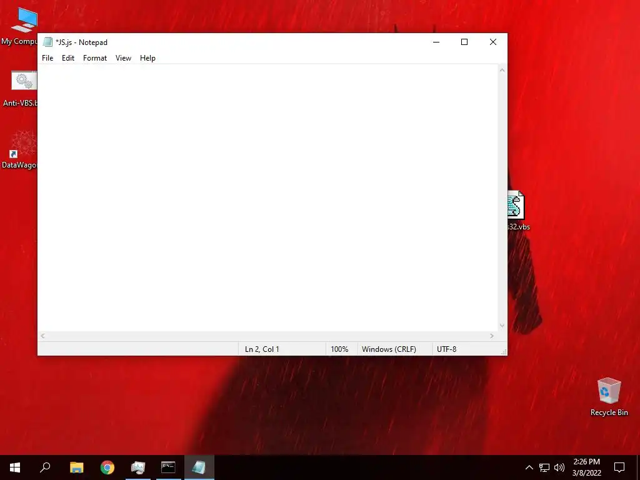Open the volume speaker tray icon
Screen dimensions: 640x480
[x=559, y=467]
